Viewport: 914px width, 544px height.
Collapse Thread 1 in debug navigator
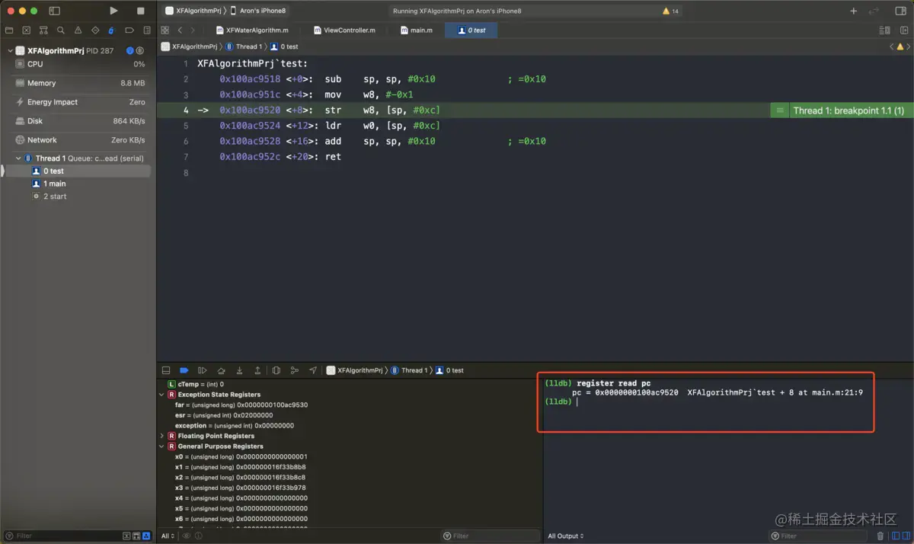pyautogui.click(x=18, y=158)
